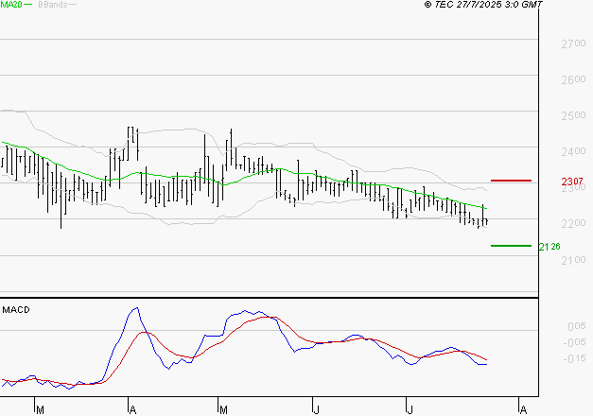
Task: Click the second M month marker
Action: click(x=223, y=410)
